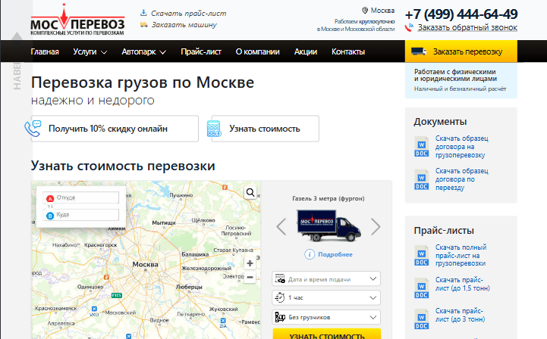The width and height of the screenshot is (547, 339).
Task: Click Заказать обратный звонок link
Action: click(x=467, y=27)
